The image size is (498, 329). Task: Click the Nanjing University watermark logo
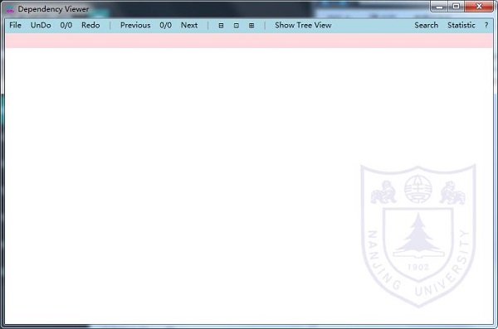coord(418,235)
